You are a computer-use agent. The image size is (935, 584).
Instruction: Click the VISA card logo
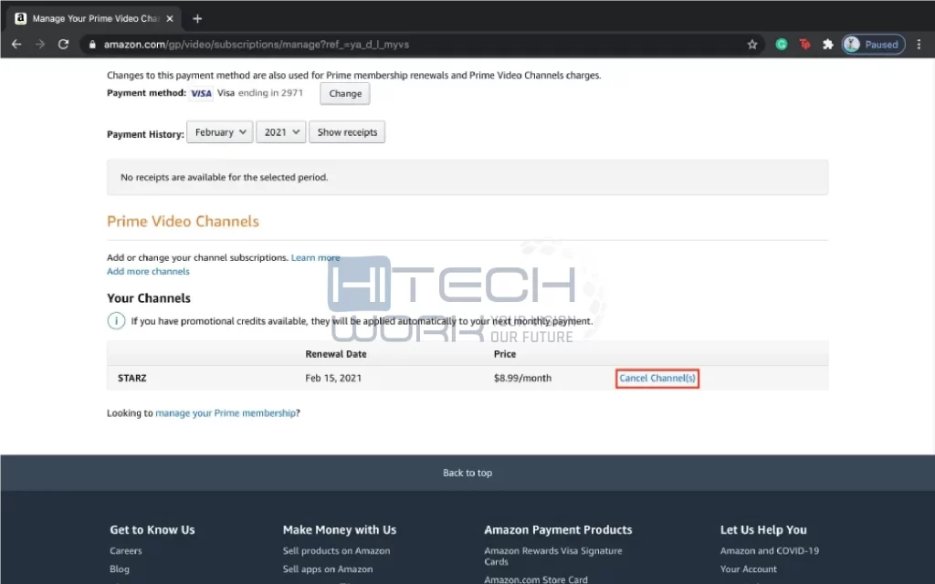(x=201, y=93)
